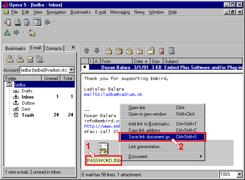The height and width of the screenshot is (180, 245).
Task: Open the Sent folder
Action: (x=26, y=109)
